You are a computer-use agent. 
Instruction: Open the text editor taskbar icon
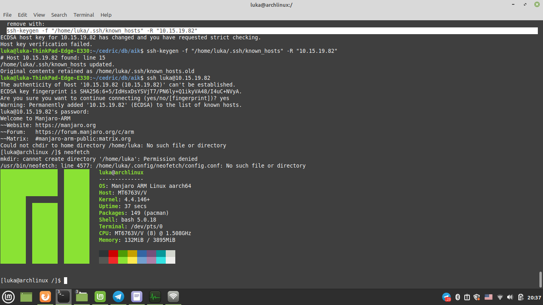pos(136,297)
